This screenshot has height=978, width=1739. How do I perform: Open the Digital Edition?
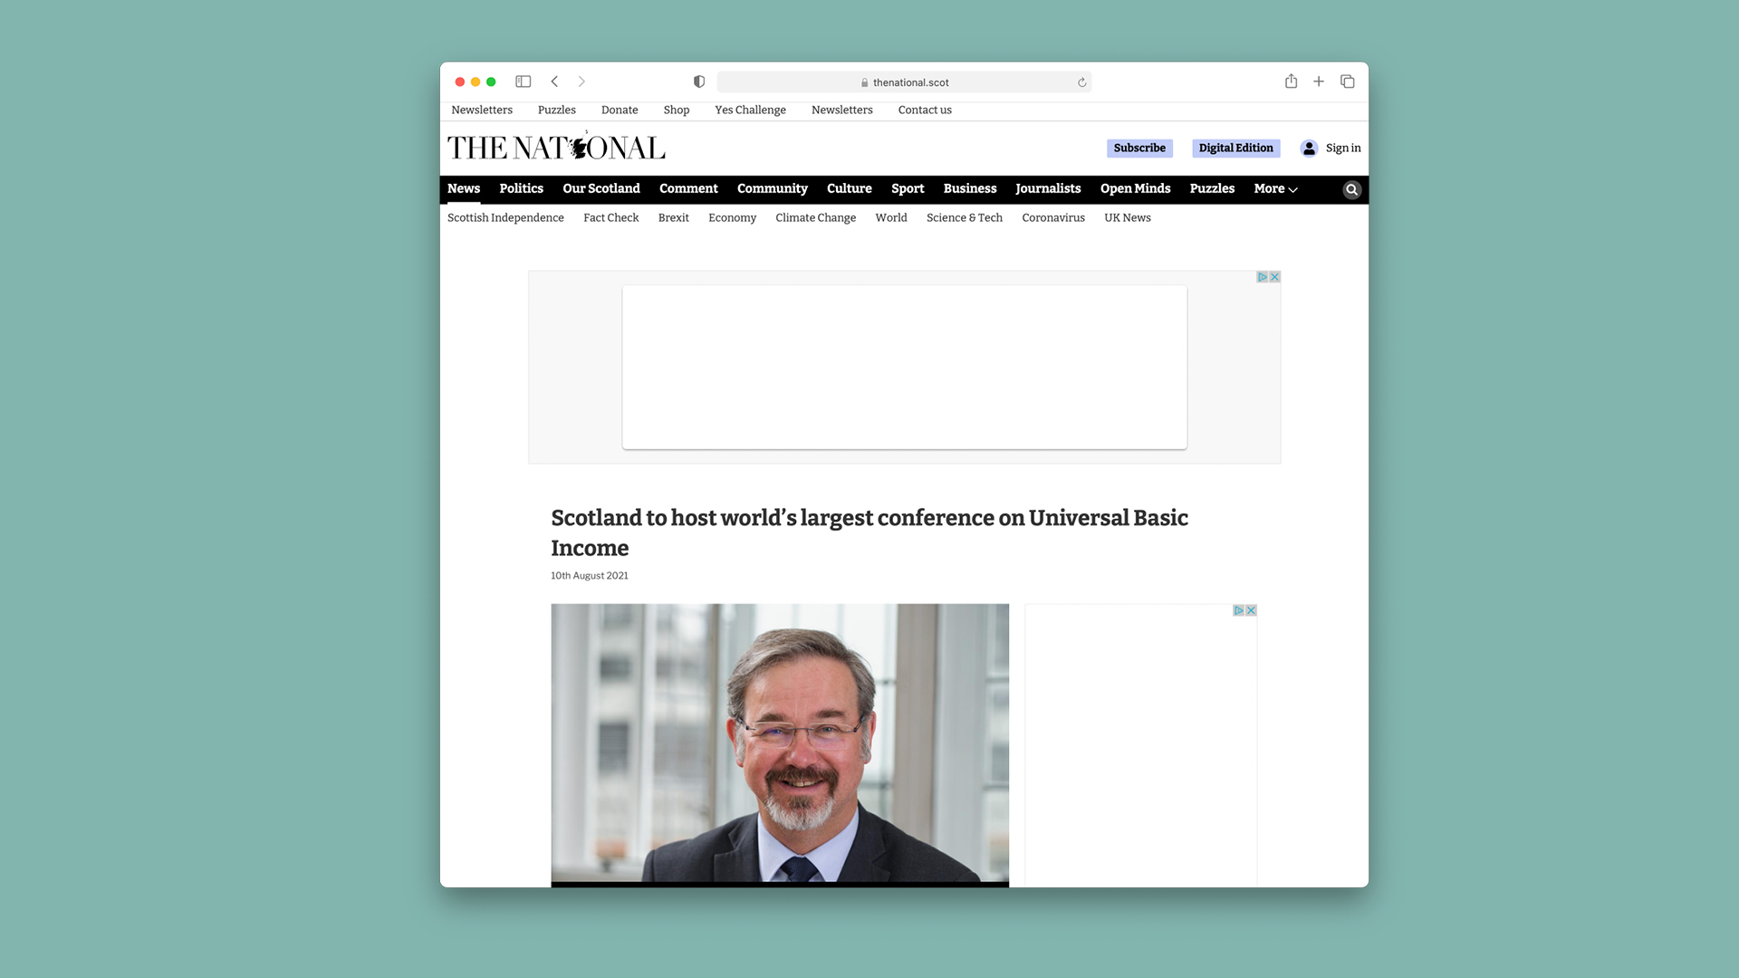click(1235, 148)
